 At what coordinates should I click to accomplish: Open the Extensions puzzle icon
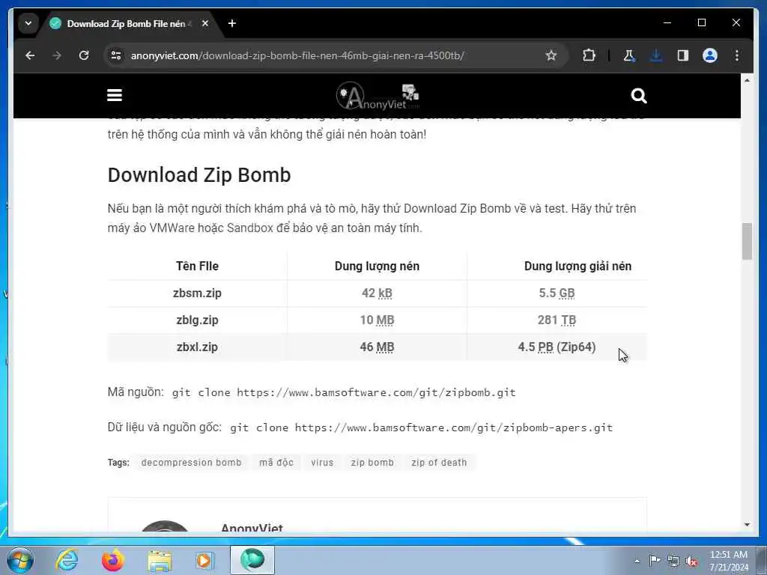click(589, 55)
